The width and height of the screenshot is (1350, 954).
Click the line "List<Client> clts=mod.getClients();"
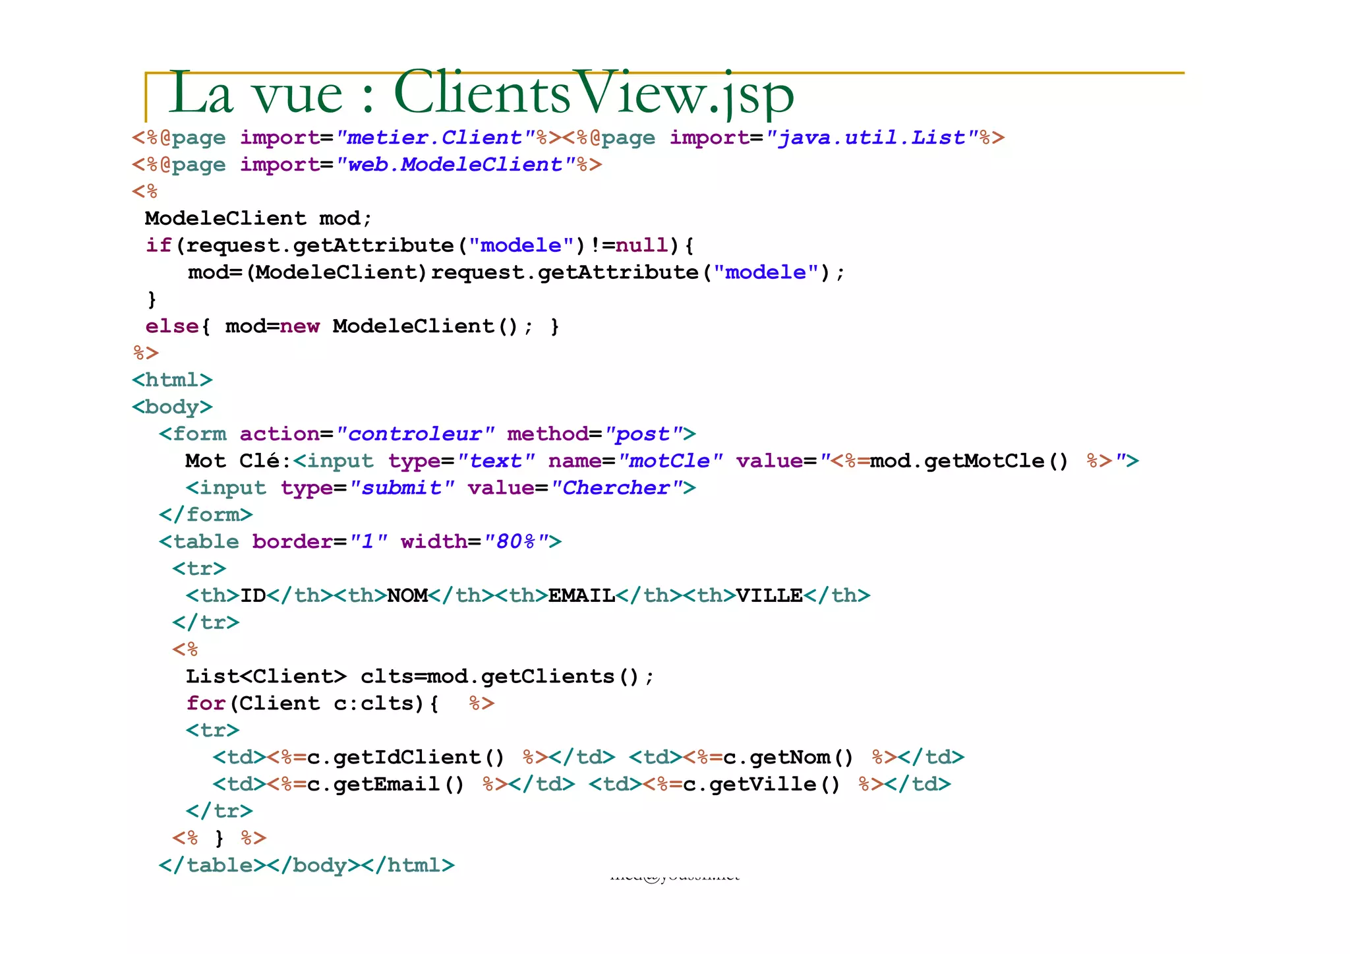pos(420,676)
